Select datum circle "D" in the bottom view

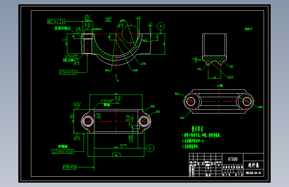click(150, 148)
